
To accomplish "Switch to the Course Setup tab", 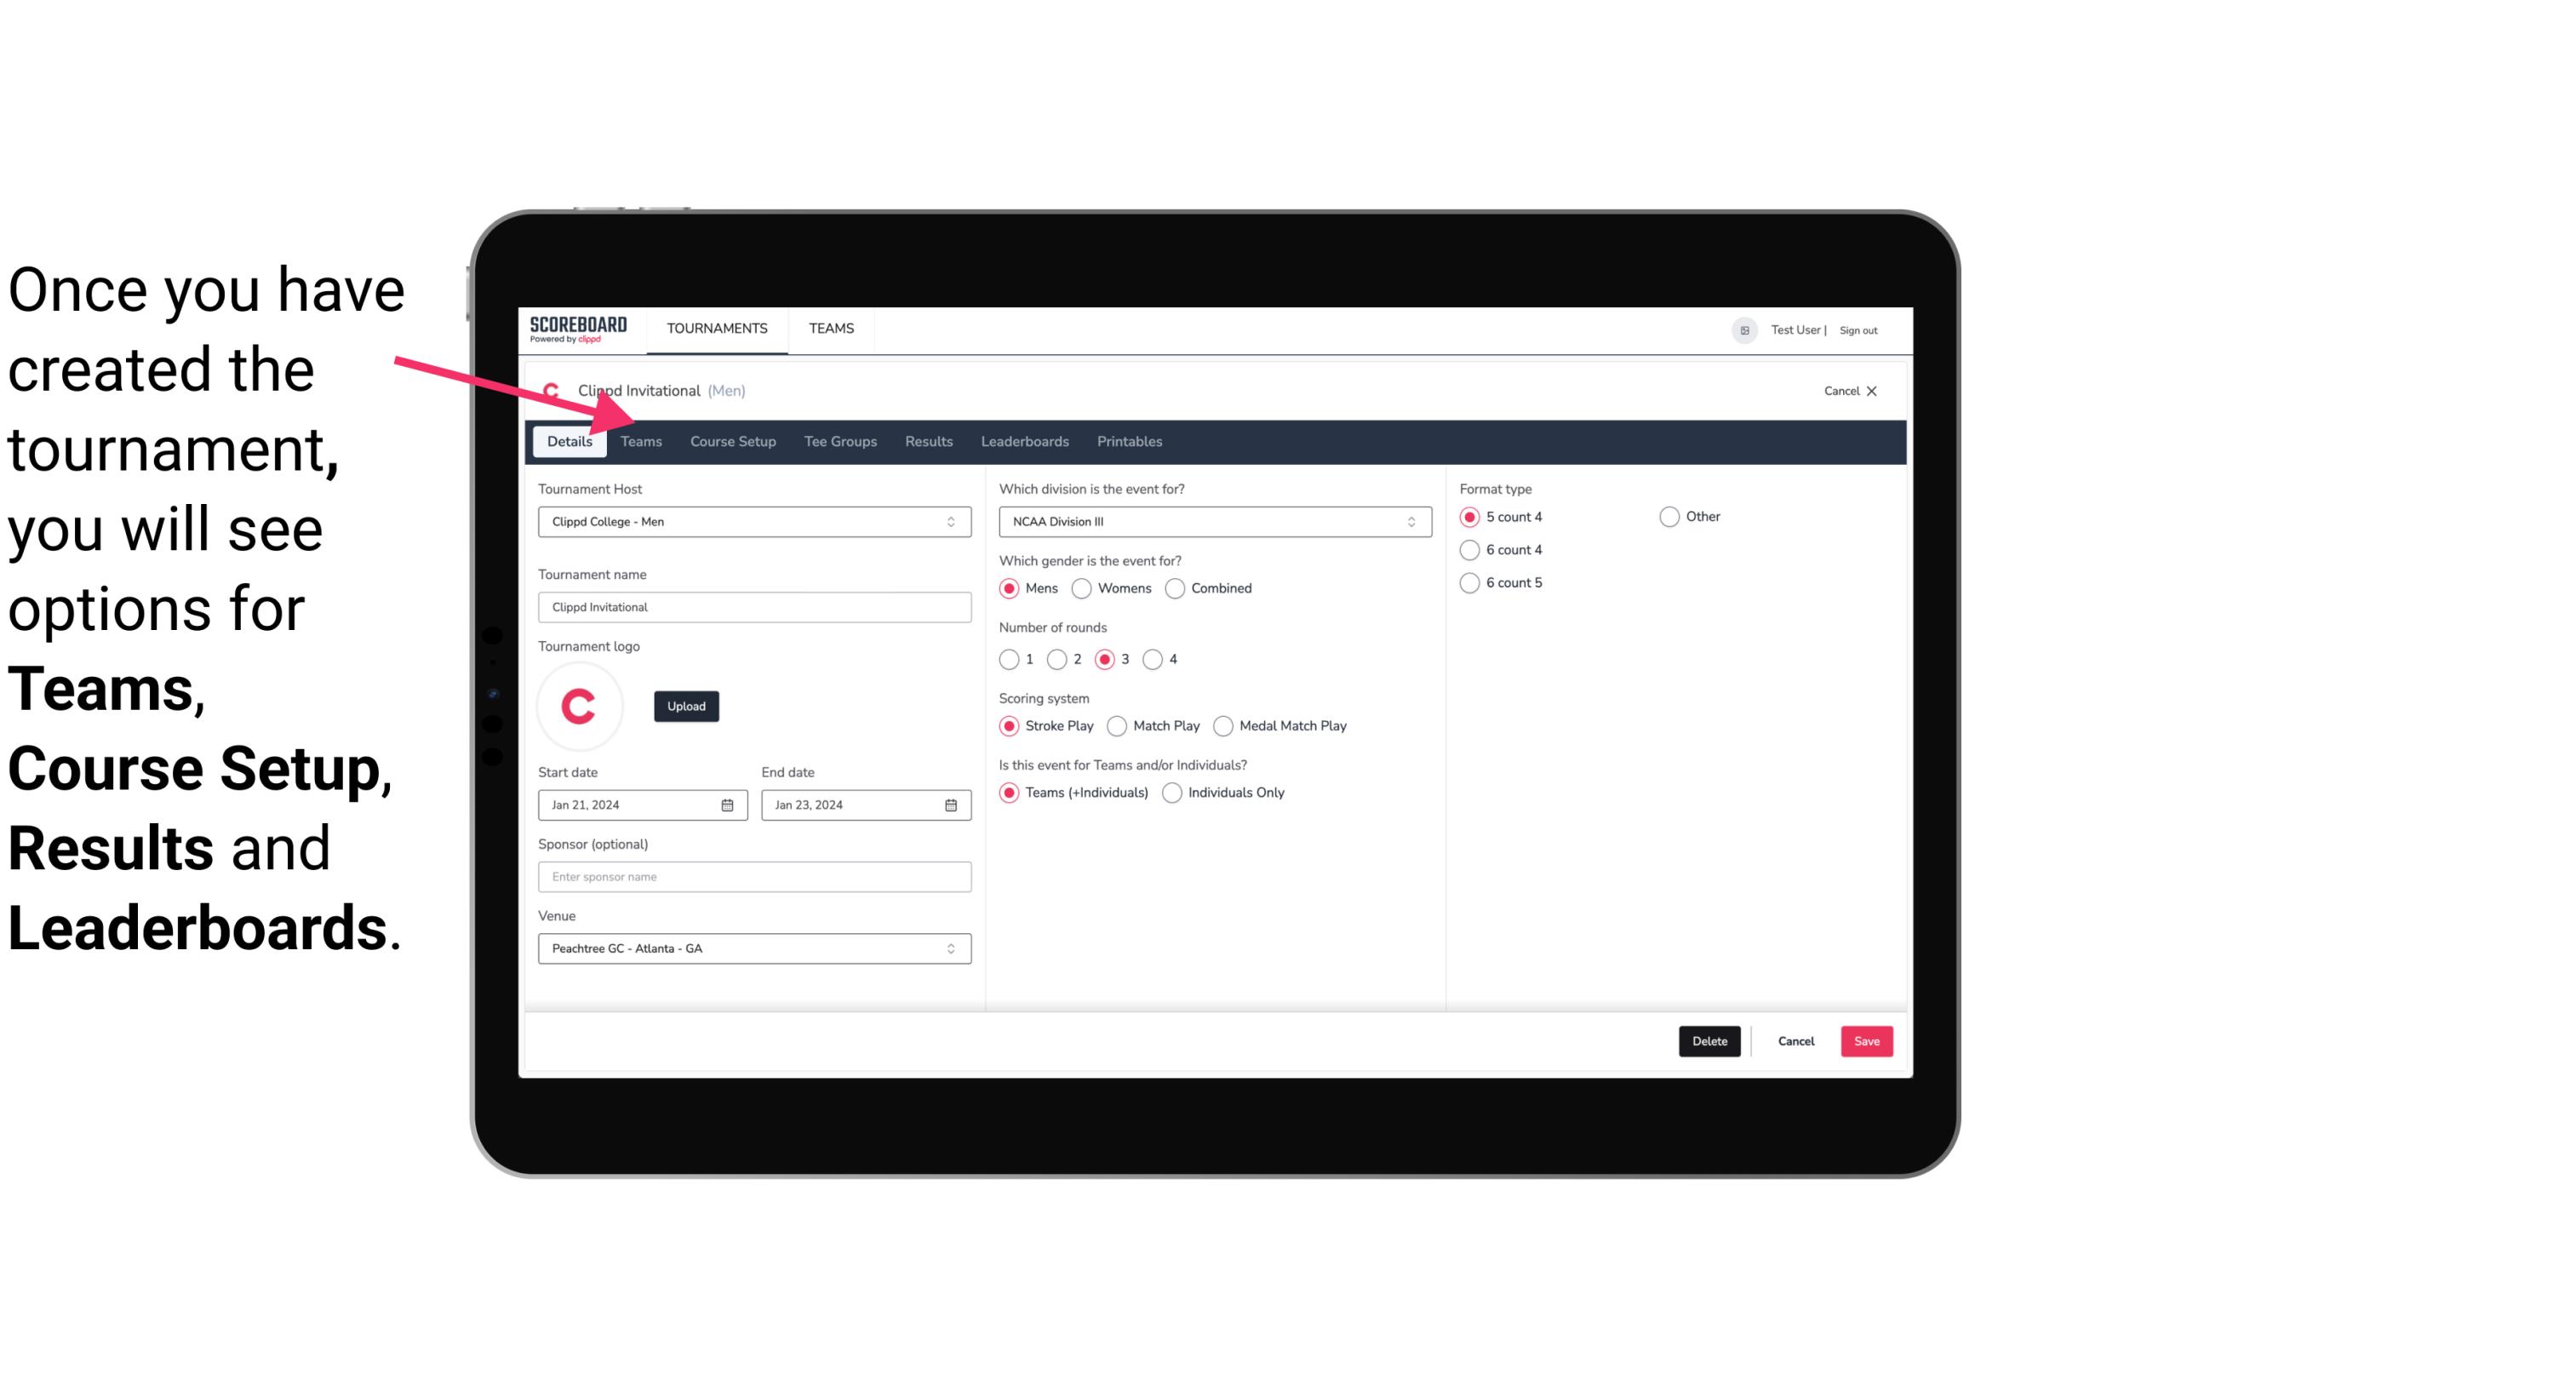I will (x=732, y=440).
